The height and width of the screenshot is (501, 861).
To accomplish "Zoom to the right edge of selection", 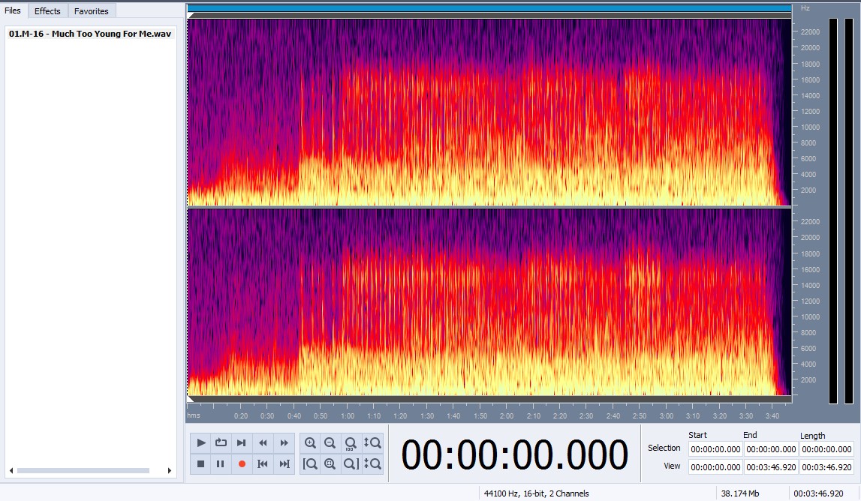I will click(x=351, y=464).
